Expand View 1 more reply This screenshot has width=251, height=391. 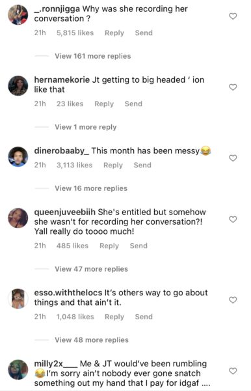coord(86,127)
